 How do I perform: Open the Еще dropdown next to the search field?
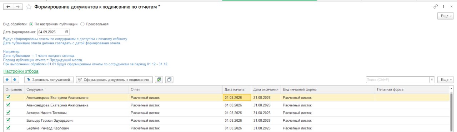coord(445,80)
